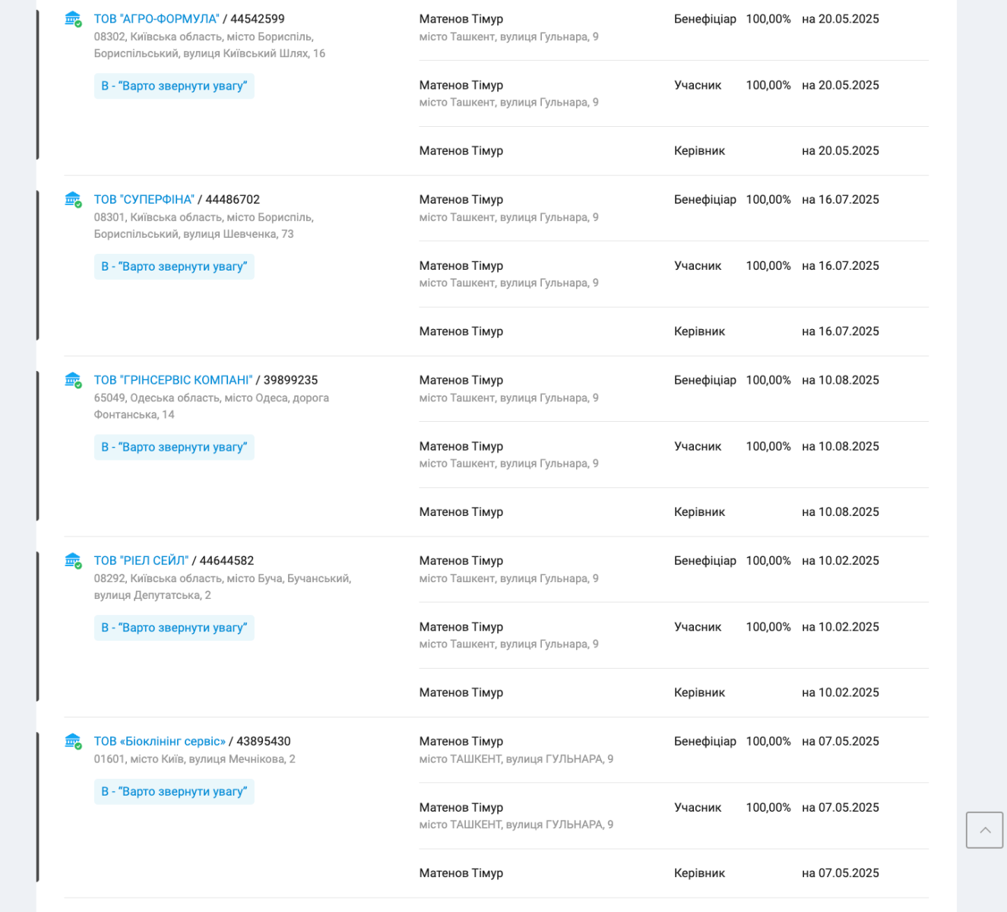Click company icon next to ТОВ "АГРО-ФОРМУЛА"
The height and width of the screenshot is (912, 1007).
(73, 19)
